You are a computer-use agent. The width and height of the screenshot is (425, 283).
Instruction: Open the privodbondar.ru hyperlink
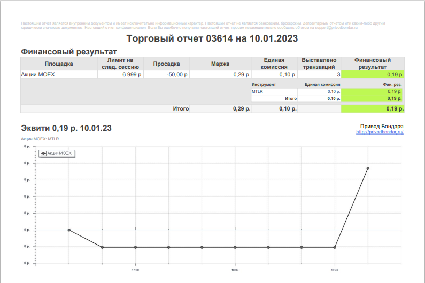point(380,132)
